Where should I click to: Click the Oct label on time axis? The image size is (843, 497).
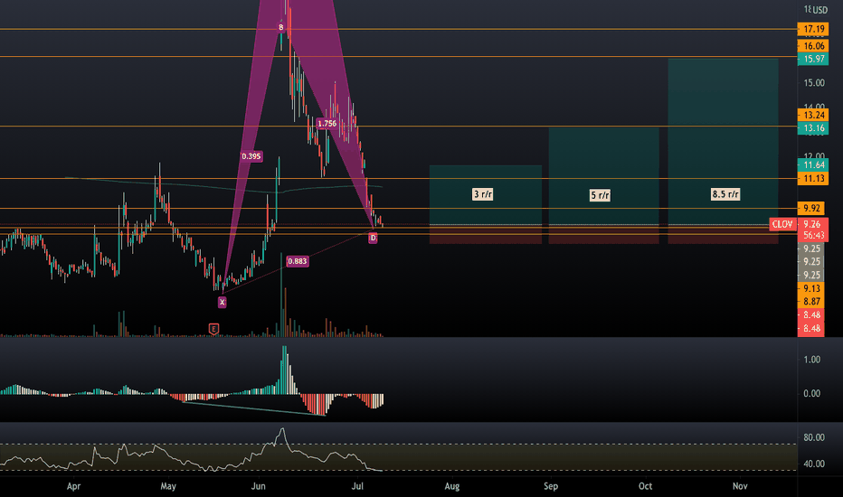coord(645,486)
